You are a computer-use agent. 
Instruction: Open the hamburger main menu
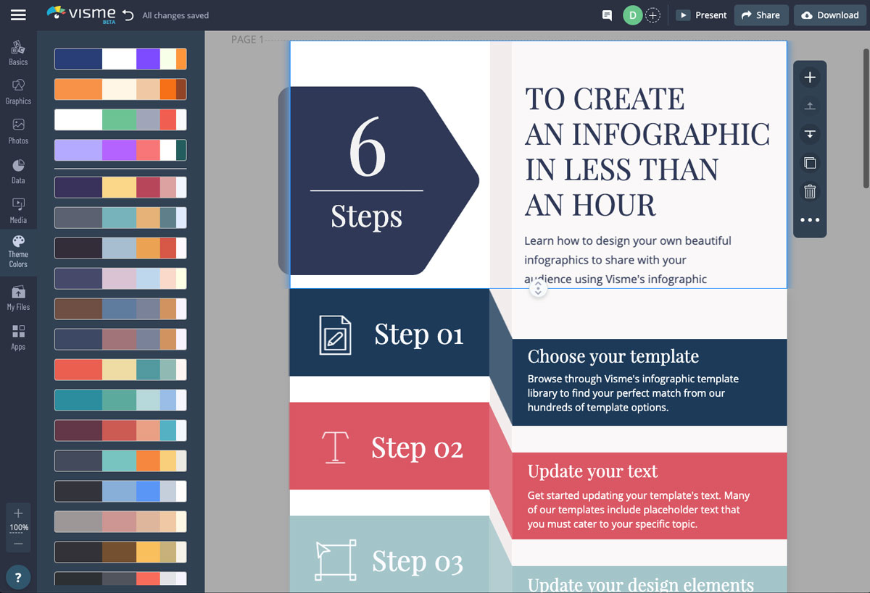[18, 15]
